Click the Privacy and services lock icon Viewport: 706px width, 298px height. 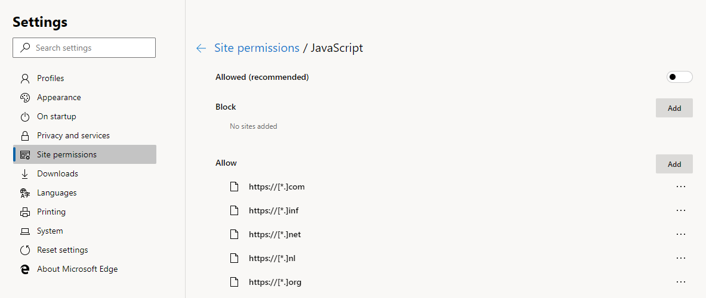pos(25,136)
